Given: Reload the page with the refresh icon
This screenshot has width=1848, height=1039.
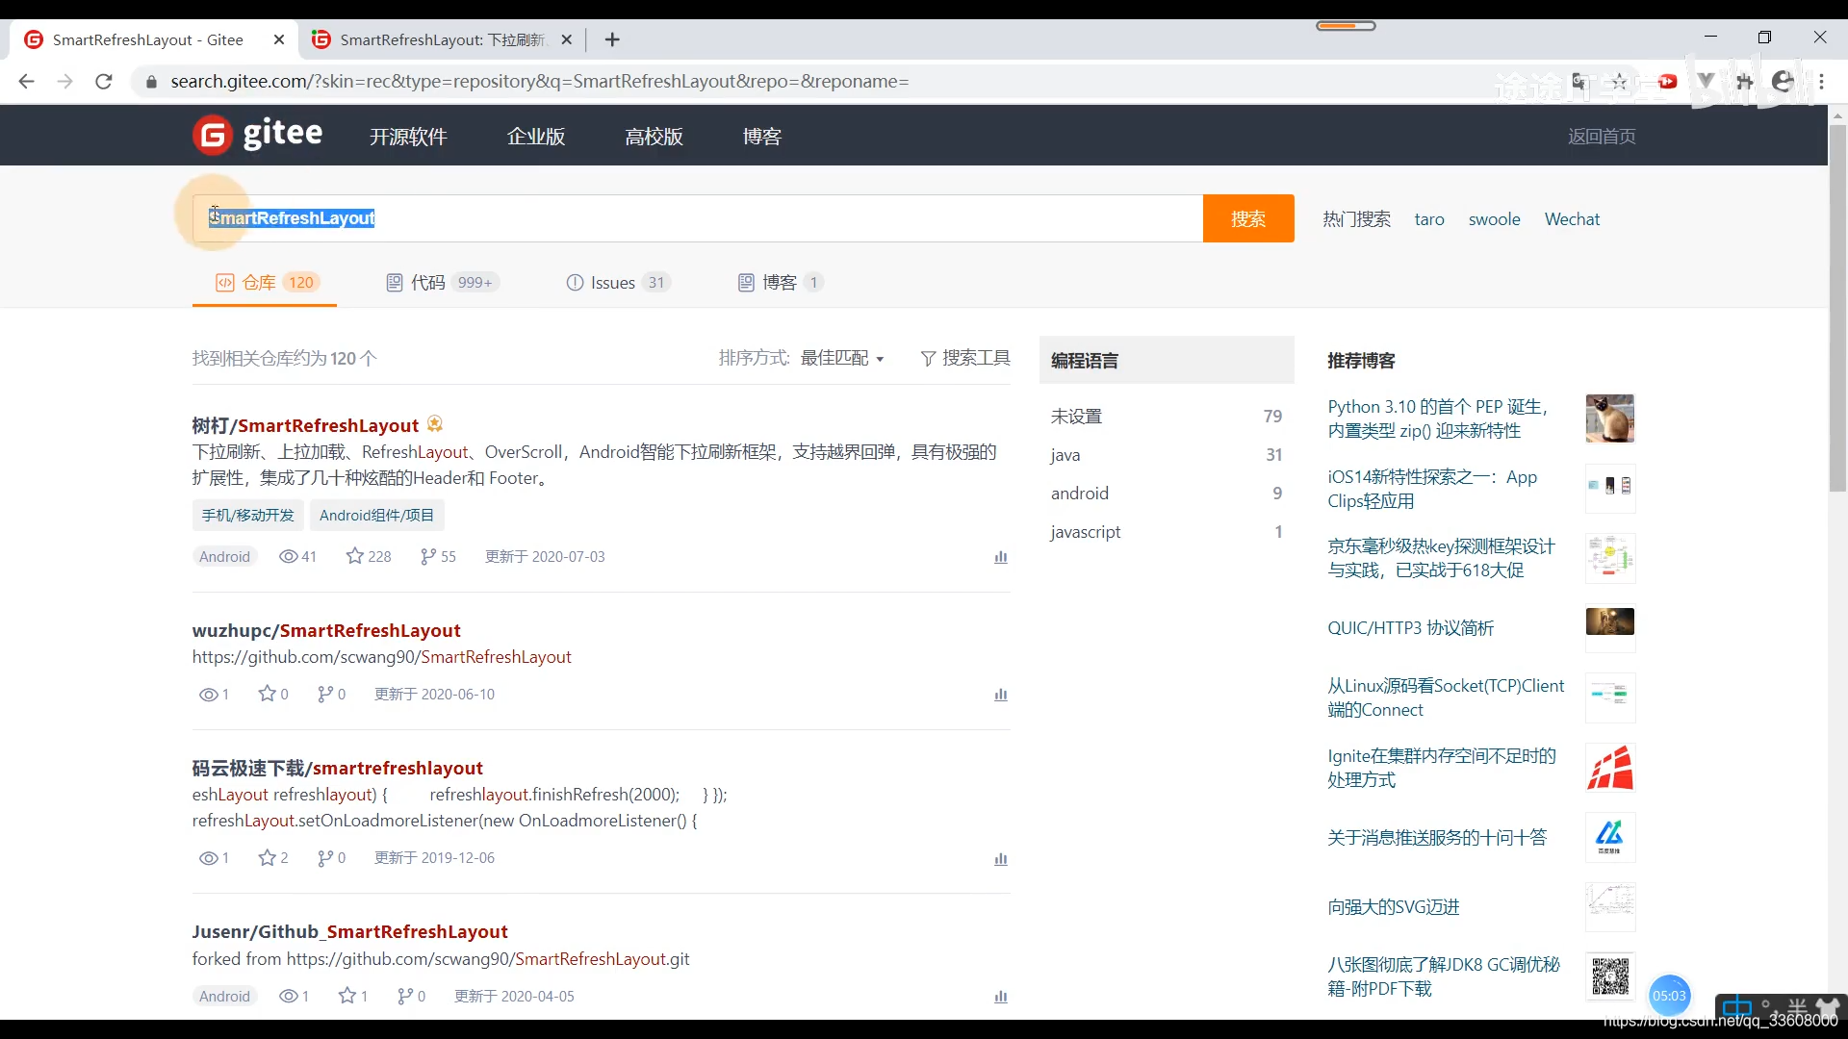Looking at the screenshot, I should (x=104, y=82).
